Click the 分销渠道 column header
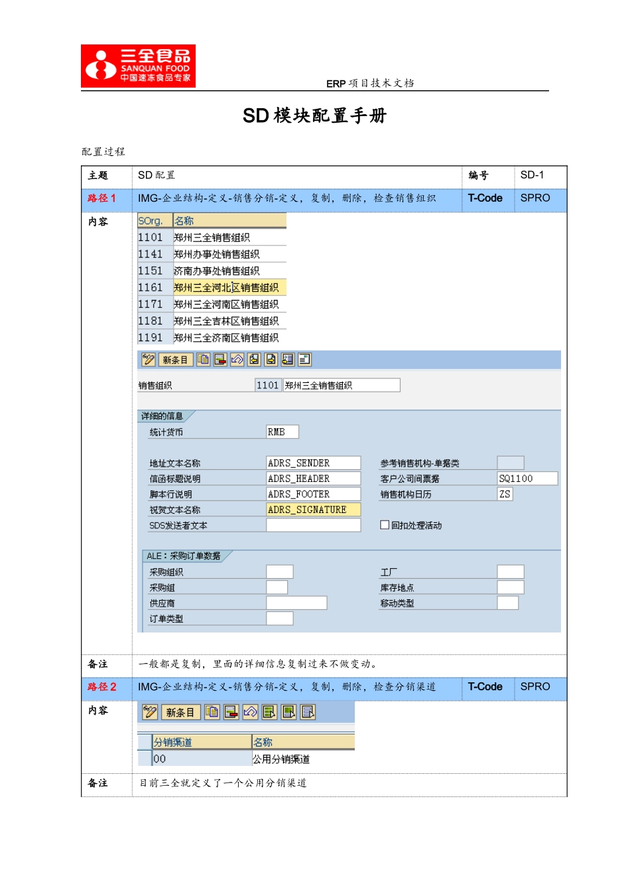Viewport: 630px width, 892px height. (x=202, y=742)
